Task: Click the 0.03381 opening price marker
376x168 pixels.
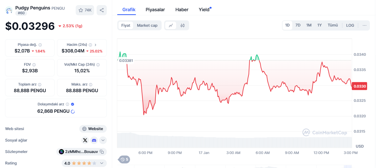Action: pos(126,60)
